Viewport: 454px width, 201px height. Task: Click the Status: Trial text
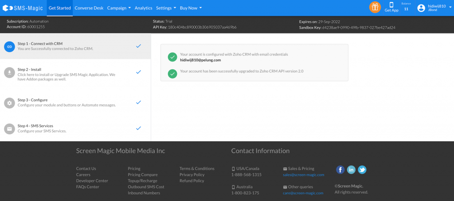pyautogui.click(x=162, y=21)
